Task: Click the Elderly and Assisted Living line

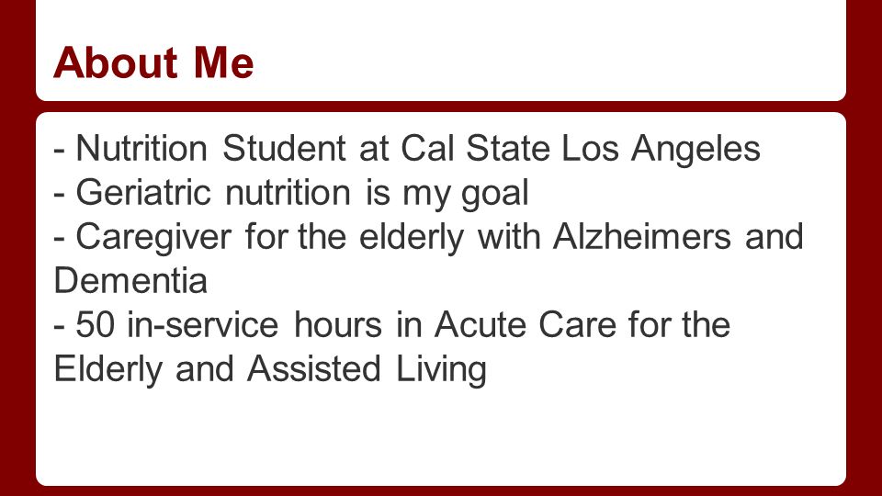Action: point(270,369)
